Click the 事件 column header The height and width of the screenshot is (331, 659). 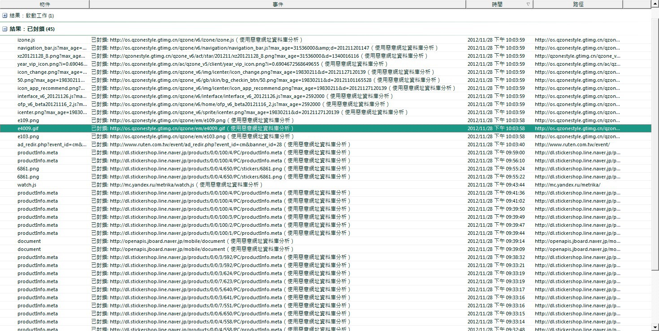(277, 4)
